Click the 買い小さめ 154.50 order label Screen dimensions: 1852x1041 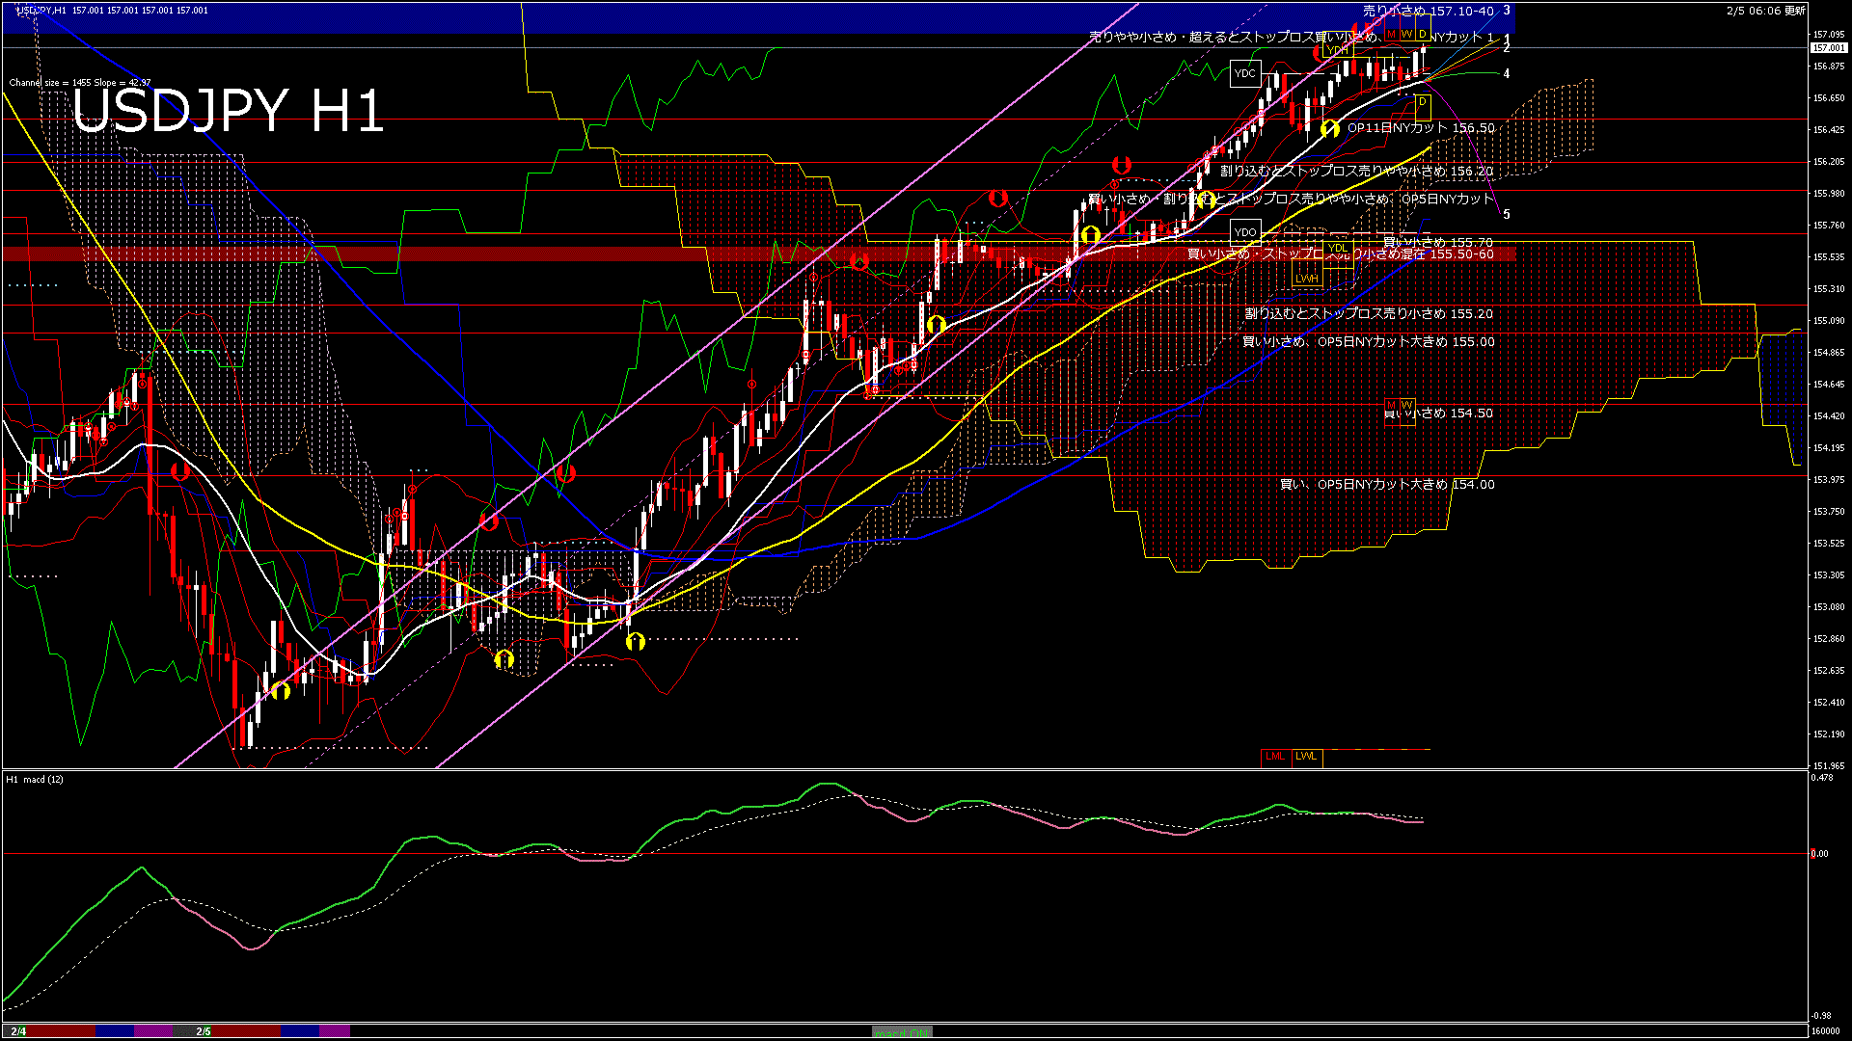(x=1438, y=414)
